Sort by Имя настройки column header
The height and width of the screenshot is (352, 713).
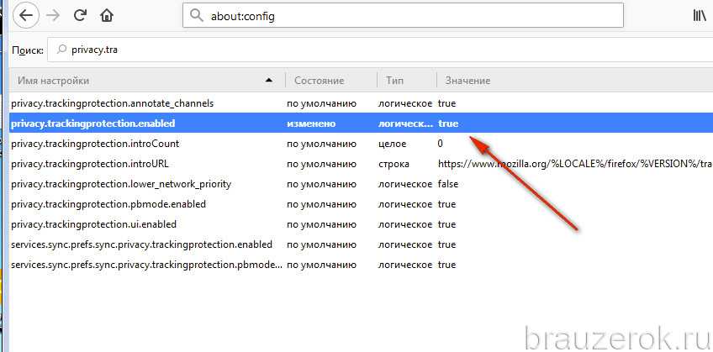[x=147, y=81]
